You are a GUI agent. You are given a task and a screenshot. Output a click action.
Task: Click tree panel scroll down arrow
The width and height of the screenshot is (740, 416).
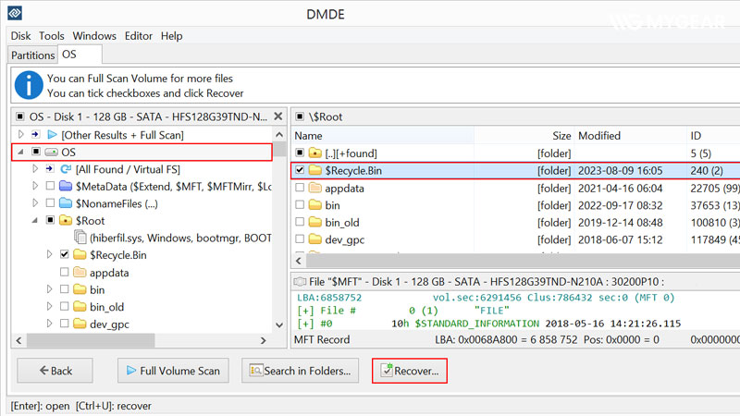tap(279, 325)
